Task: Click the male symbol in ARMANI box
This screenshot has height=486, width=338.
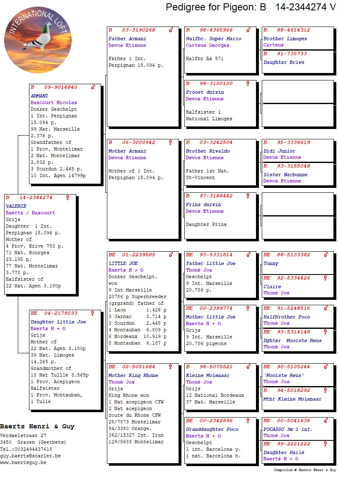Action: click(x=93, y=87)
